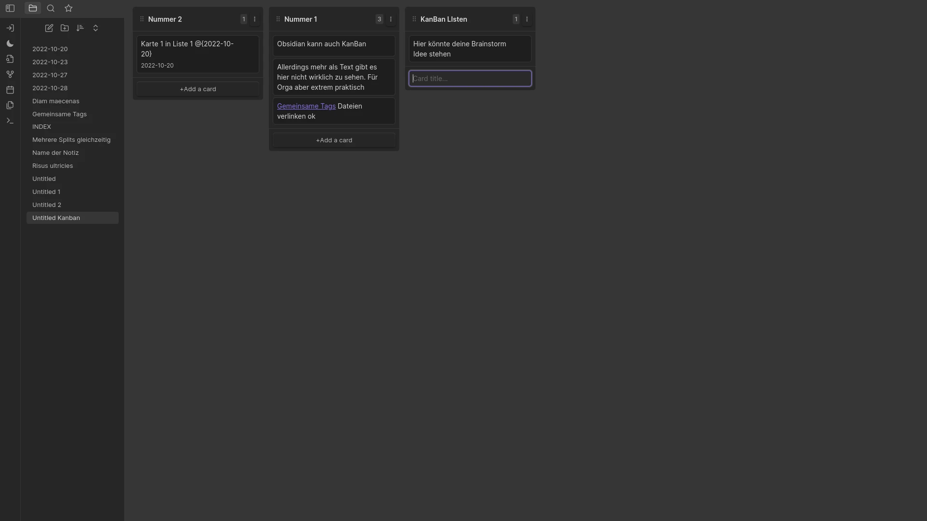Click the Nummer 1 list title
Image resolution: width=927 pixels, height=521 pixels.
click(301, 19)
